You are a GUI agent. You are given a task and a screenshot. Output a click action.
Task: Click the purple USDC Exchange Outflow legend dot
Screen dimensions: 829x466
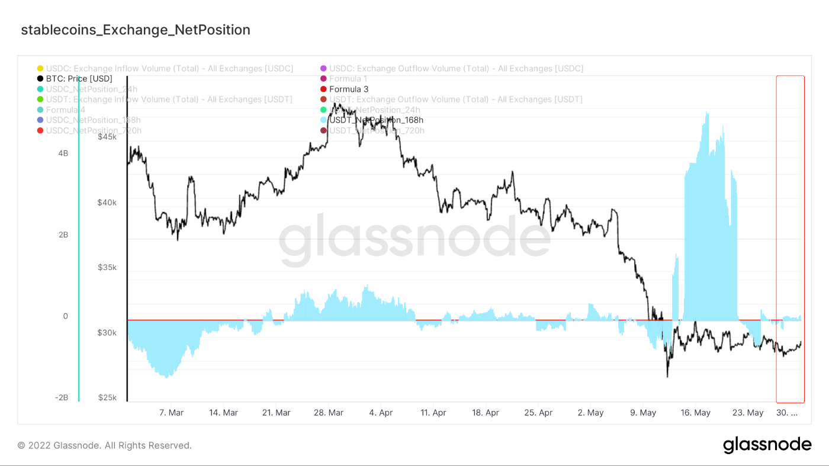pos(323,69)
